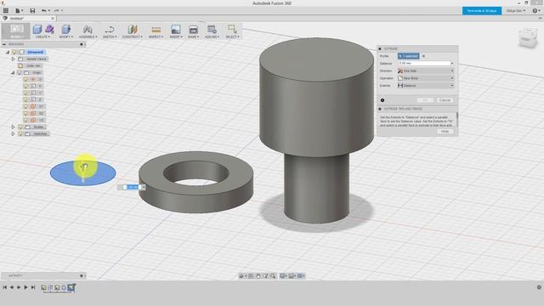Click the Insert image icon

click(x=176, y=30)
